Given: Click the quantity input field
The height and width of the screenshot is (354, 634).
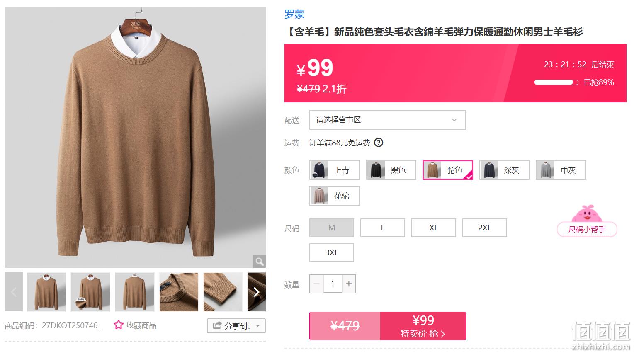Looking at the screenshot, I should [333, 284].
